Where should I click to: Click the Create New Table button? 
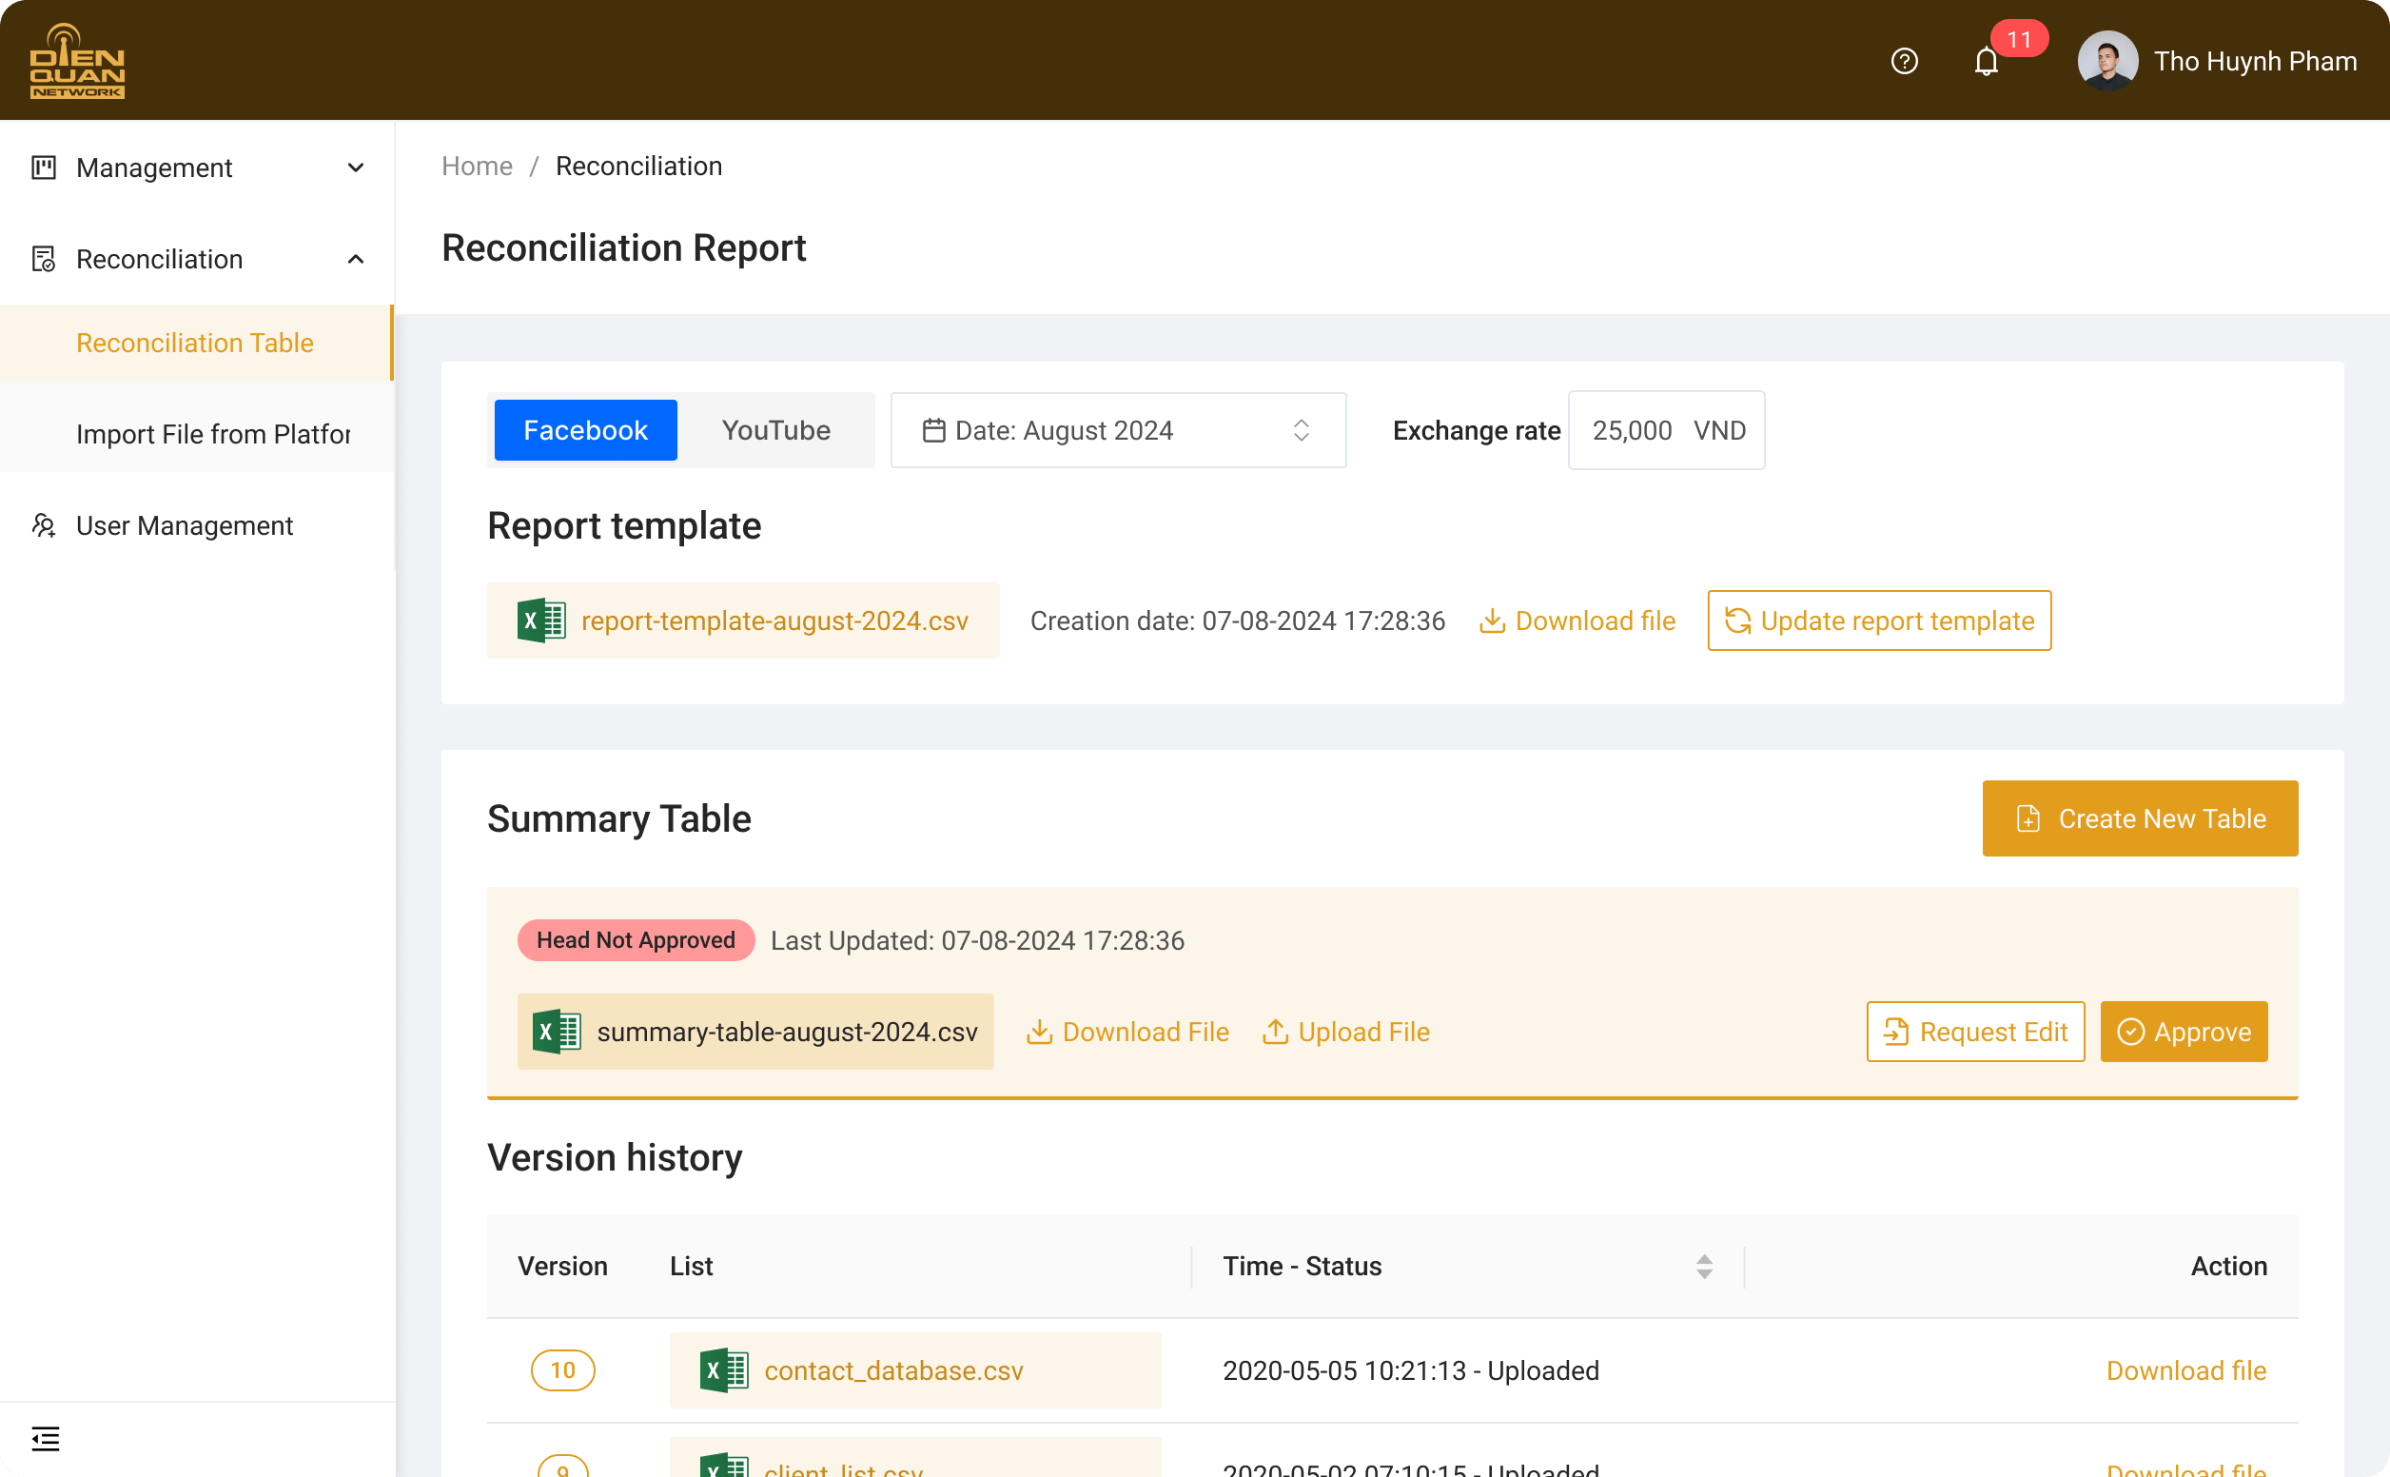[x=2139, y=817]
